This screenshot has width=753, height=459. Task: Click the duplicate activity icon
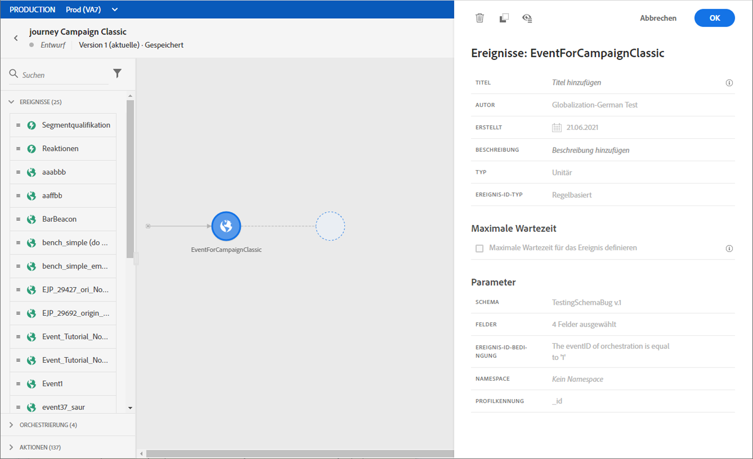(x=504, y=18)
